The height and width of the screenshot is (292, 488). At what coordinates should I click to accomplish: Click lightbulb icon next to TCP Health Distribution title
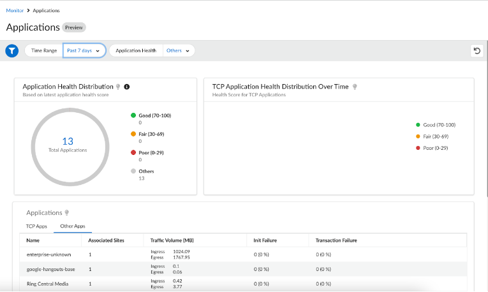tap(355, 87)
